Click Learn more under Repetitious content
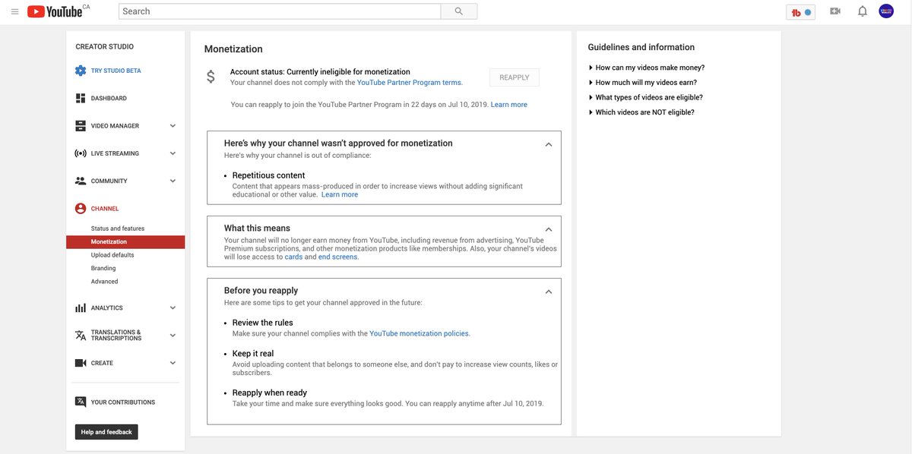912x454 pixels. [x=340, y=194]
